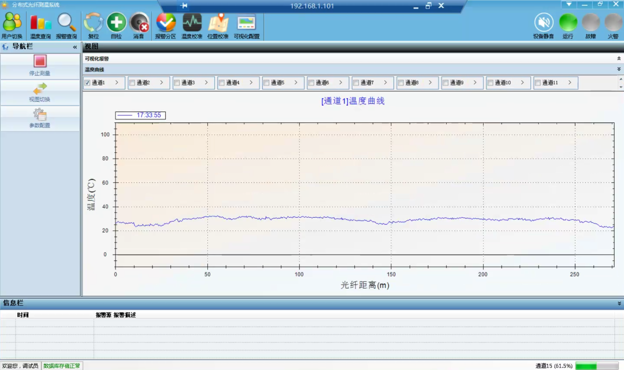Restore the 192.168.1.101 remote session window
Viewport: 624px width, 370px height.
[x=428, y=6]
